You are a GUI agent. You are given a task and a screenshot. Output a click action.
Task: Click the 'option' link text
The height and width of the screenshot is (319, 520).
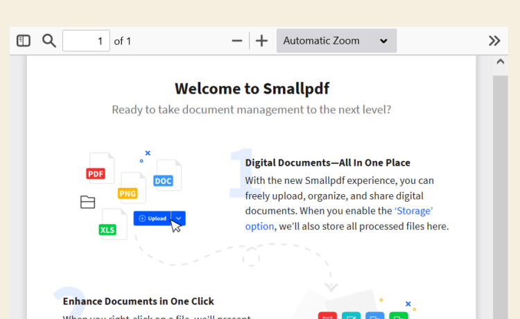(x=260, y=226)
